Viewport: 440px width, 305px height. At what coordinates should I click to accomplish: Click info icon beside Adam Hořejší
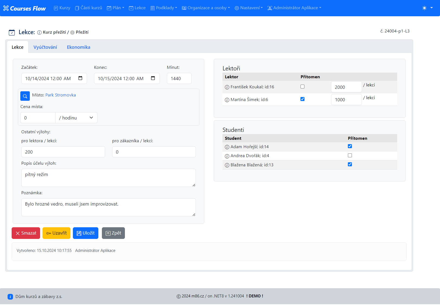(227, 147)
